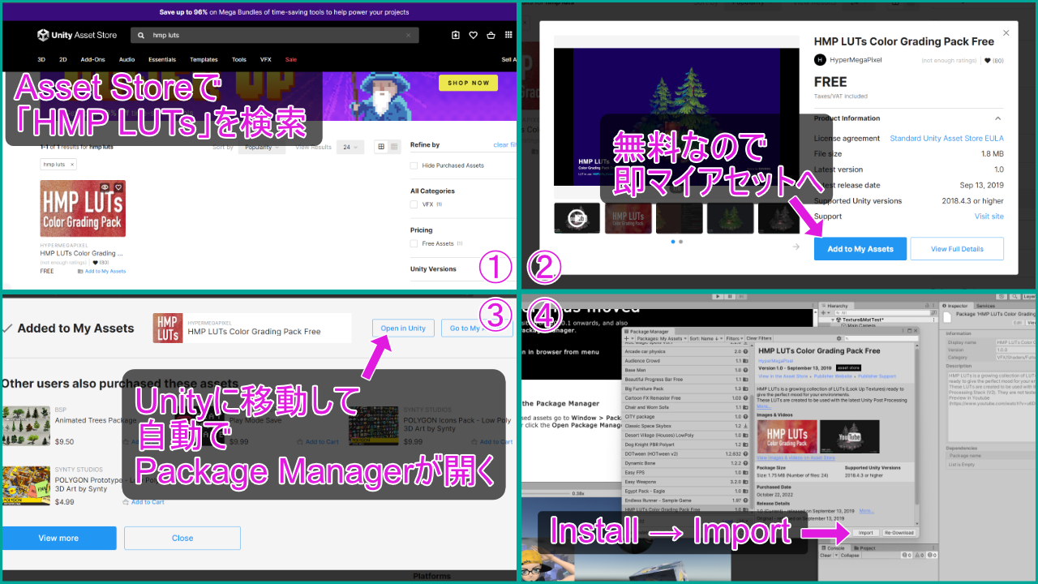Open Templates category menu
Viewport: 1038px width, 584px height.
coord(204,59)
